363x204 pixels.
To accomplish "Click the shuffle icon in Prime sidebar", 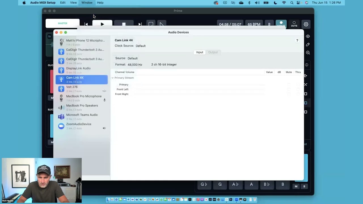I will 305,85.
